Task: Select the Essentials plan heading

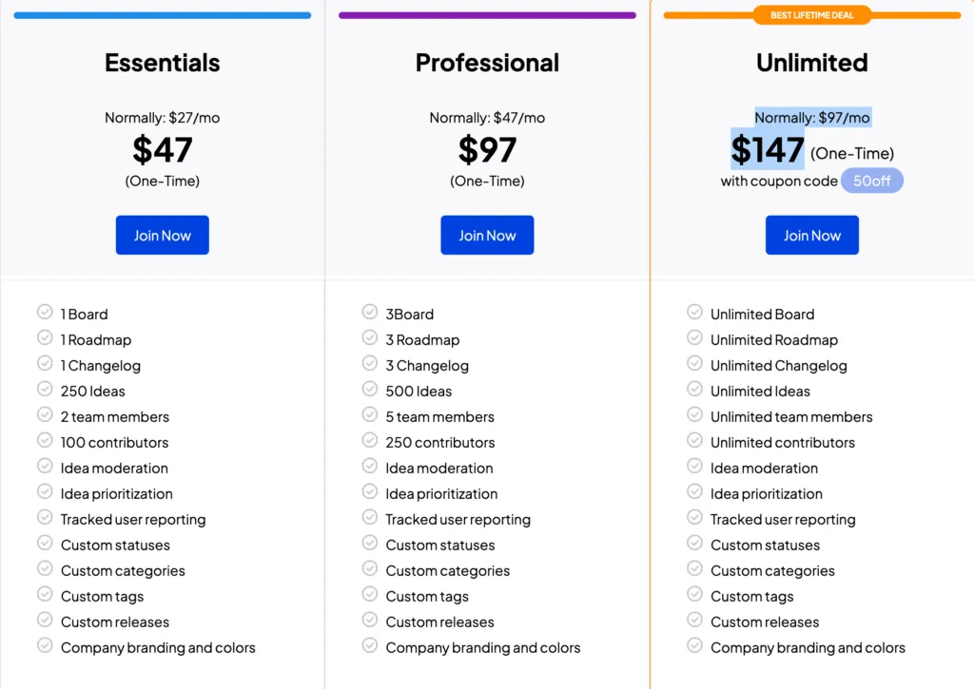Action: 162,63
